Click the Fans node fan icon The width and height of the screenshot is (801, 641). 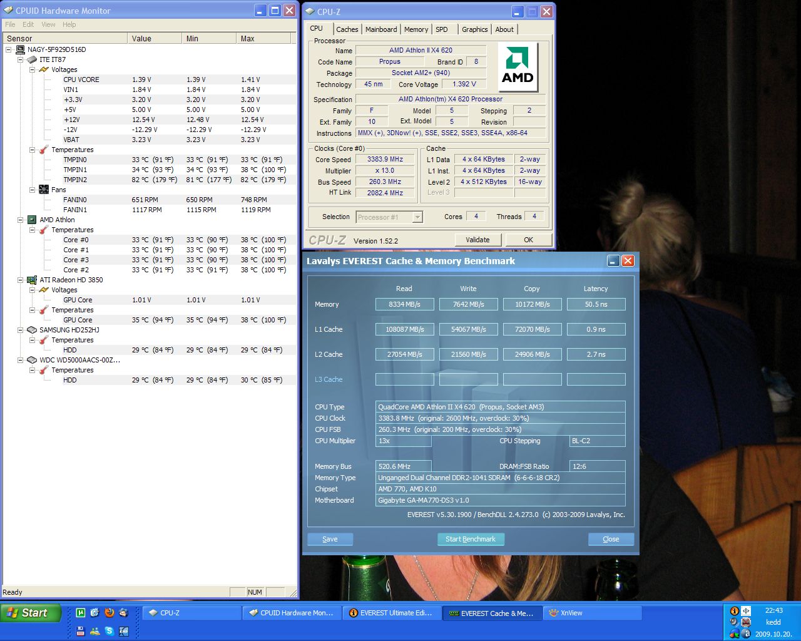[x=44, y=190]
